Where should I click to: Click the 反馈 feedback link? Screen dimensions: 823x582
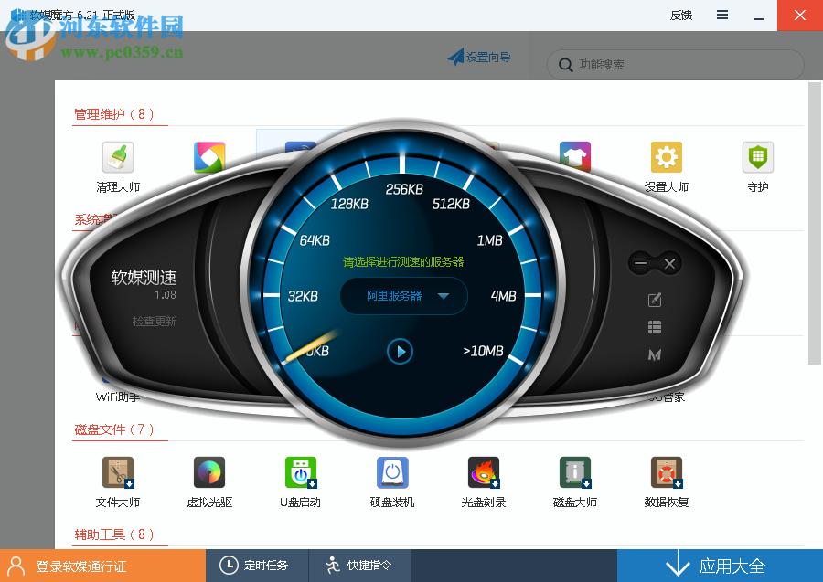(x=680, y=15)
